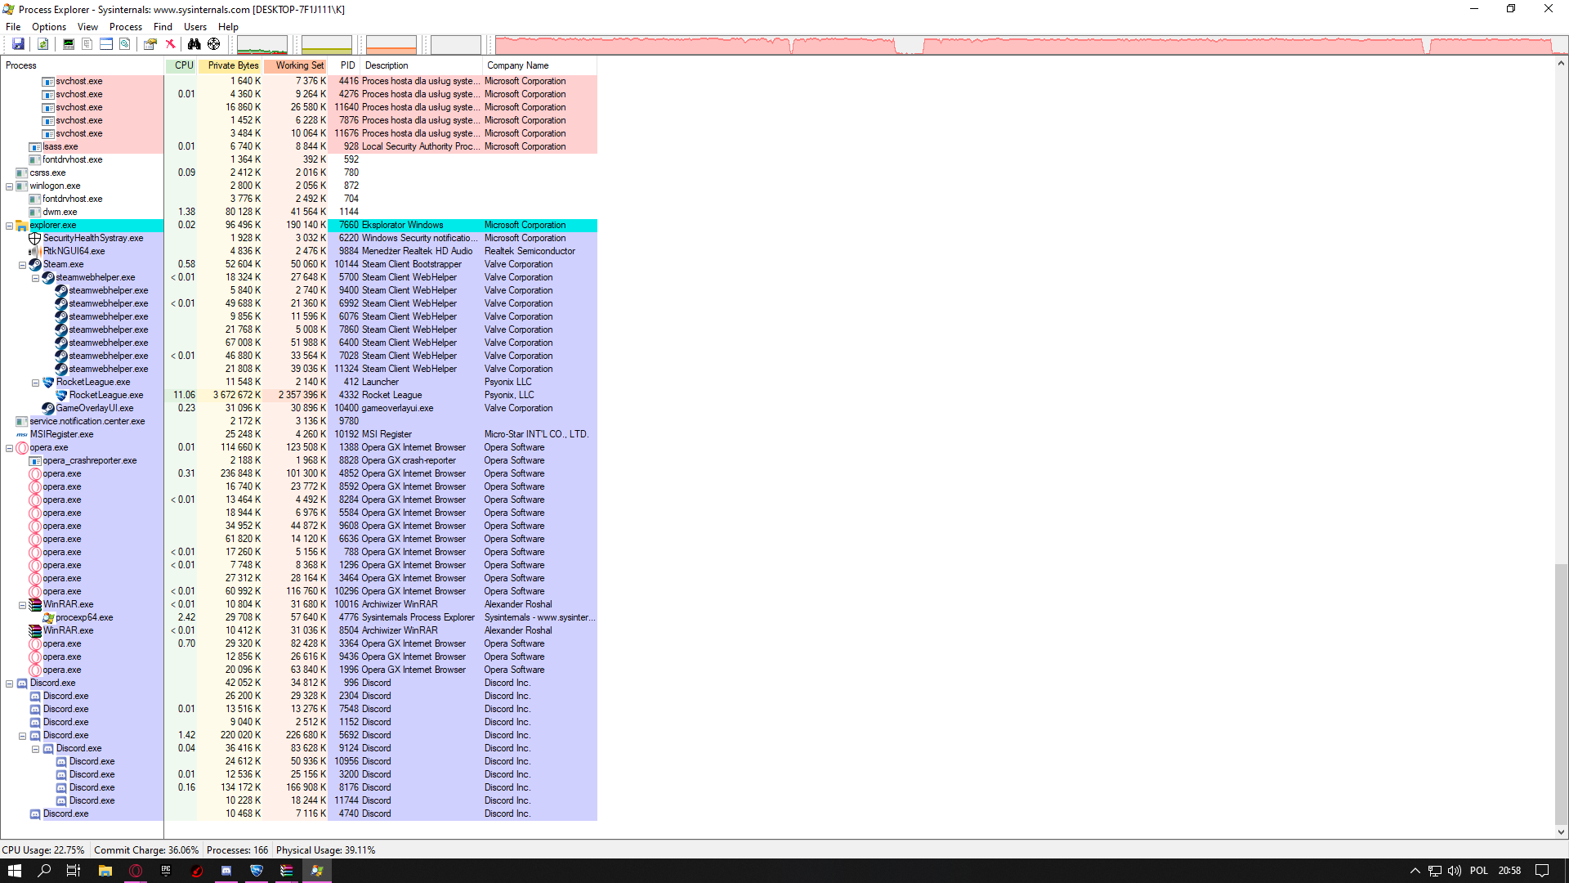Click the vertical scrollbar thumb
Screen dimensions: 1569x883
pos(1561,693)
